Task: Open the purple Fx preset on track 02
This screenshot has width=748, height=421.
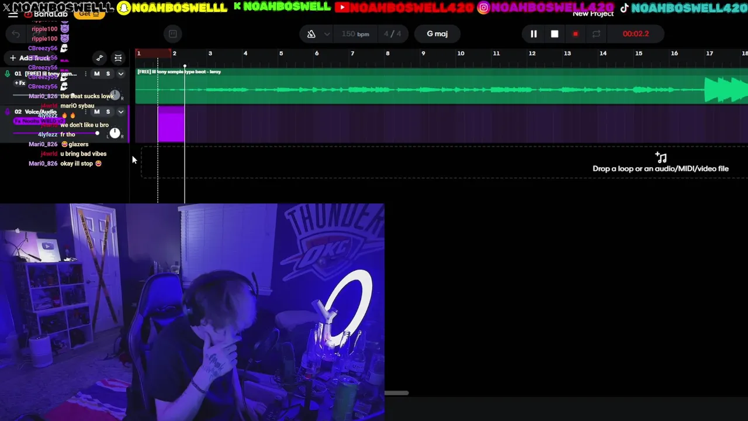Action: click(x=39, y=121)
